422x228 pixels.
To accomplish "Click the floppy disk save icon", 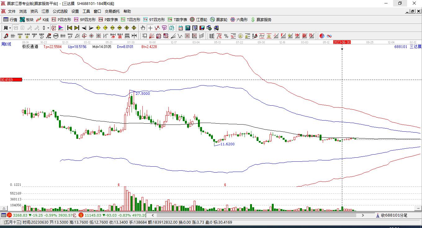I will tap(202, 28).
